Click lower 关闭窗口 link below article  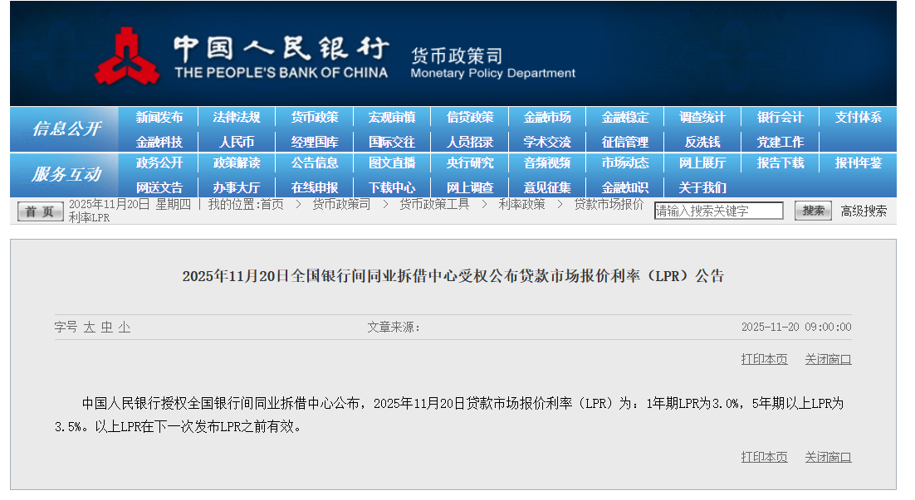[828, 457]
